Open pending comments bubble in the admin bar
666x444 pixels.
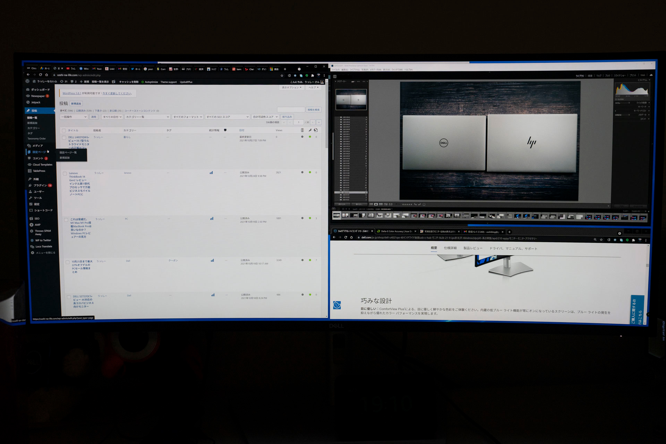pyautogui.click(x=74, y=82)
